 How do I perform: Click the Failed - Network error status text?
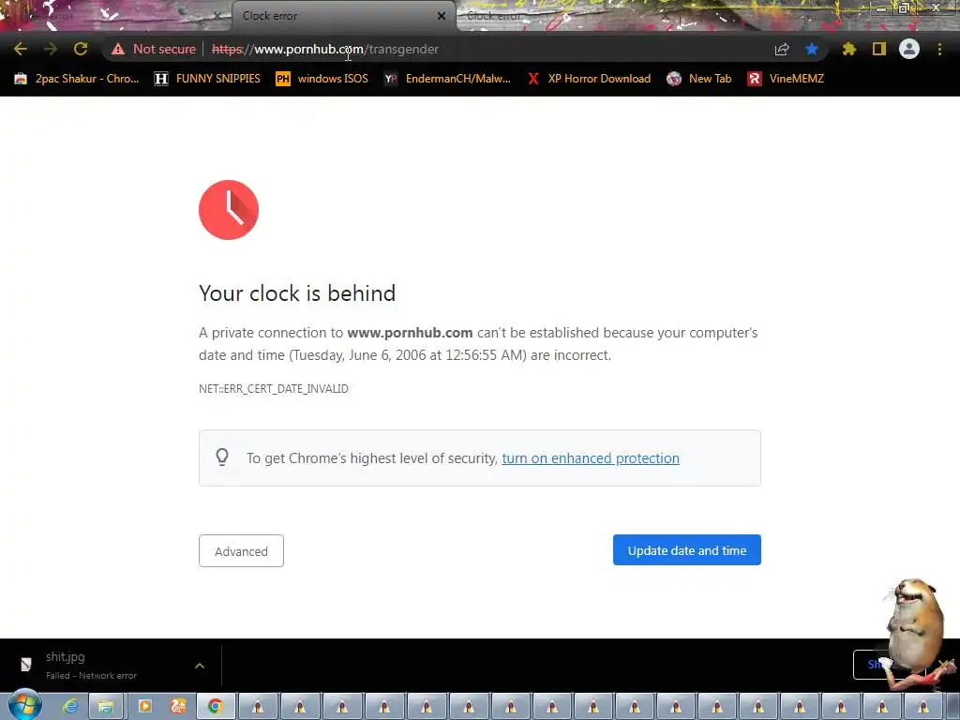click(x=91, y=675)
